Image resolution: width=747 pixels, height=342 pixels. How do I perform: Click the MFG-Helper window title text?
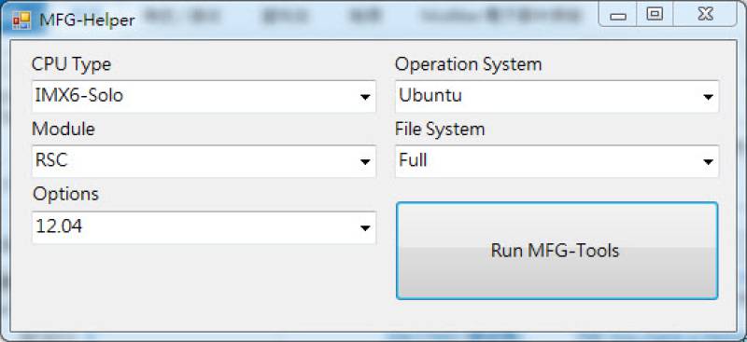[x=87, y=20]
